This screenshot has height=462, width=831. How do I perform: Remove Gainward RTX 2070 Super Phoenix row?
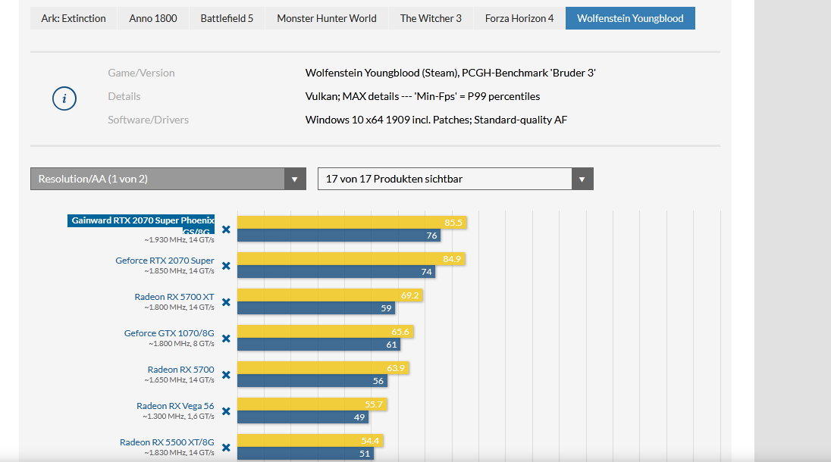226,229
